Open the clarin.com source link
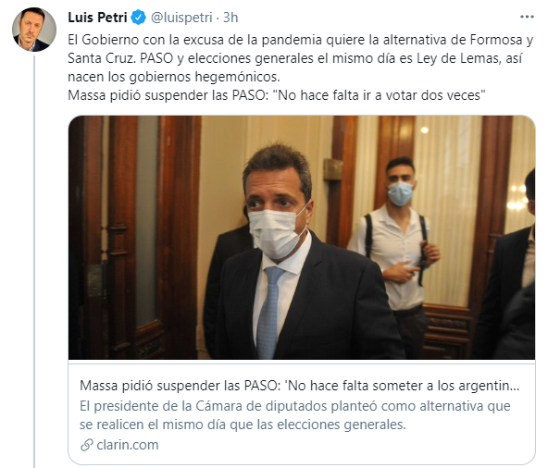548x468 pixels. coord(128,445)
